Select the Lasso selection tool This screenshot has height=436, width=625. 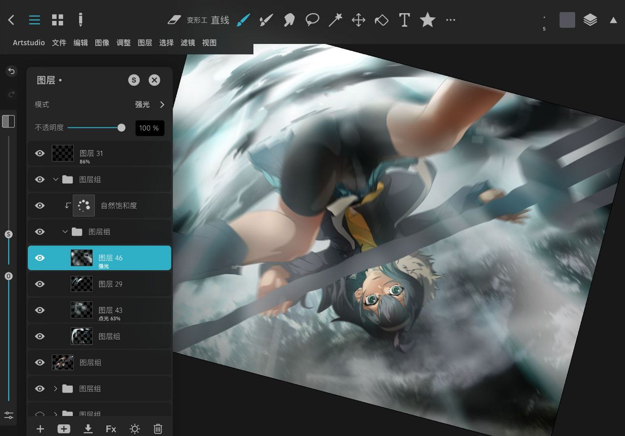312,20
